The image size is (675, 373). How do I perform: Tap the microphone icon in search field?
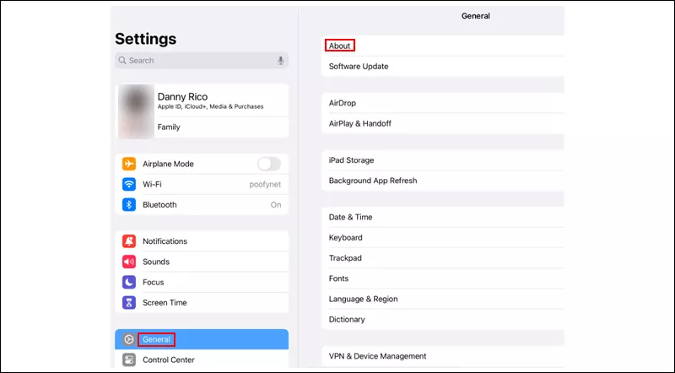click(x=280, y=61)
